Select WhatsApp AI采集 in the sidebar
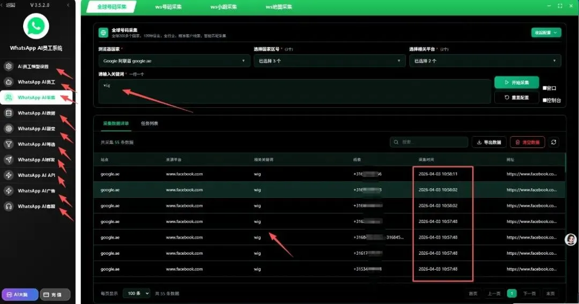The width and height of the screenshot is (579, 304). click(x=36, y=98)
